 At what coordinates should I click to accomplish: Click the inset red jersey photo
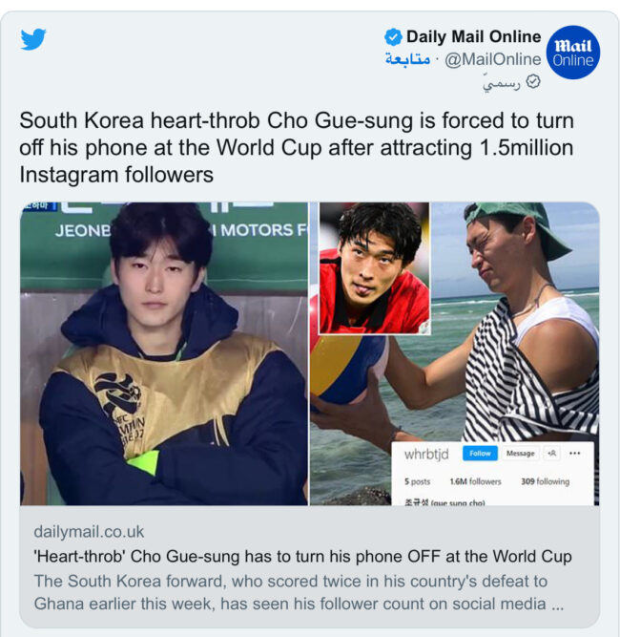click(x=374, y=268)
